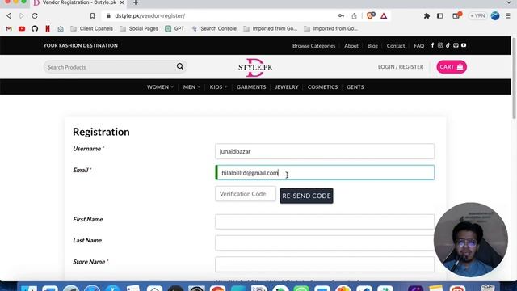Image resolution: width=517 pixels, height=291 pixels.
Task: Click into the Username field
Action: [325, 151]
